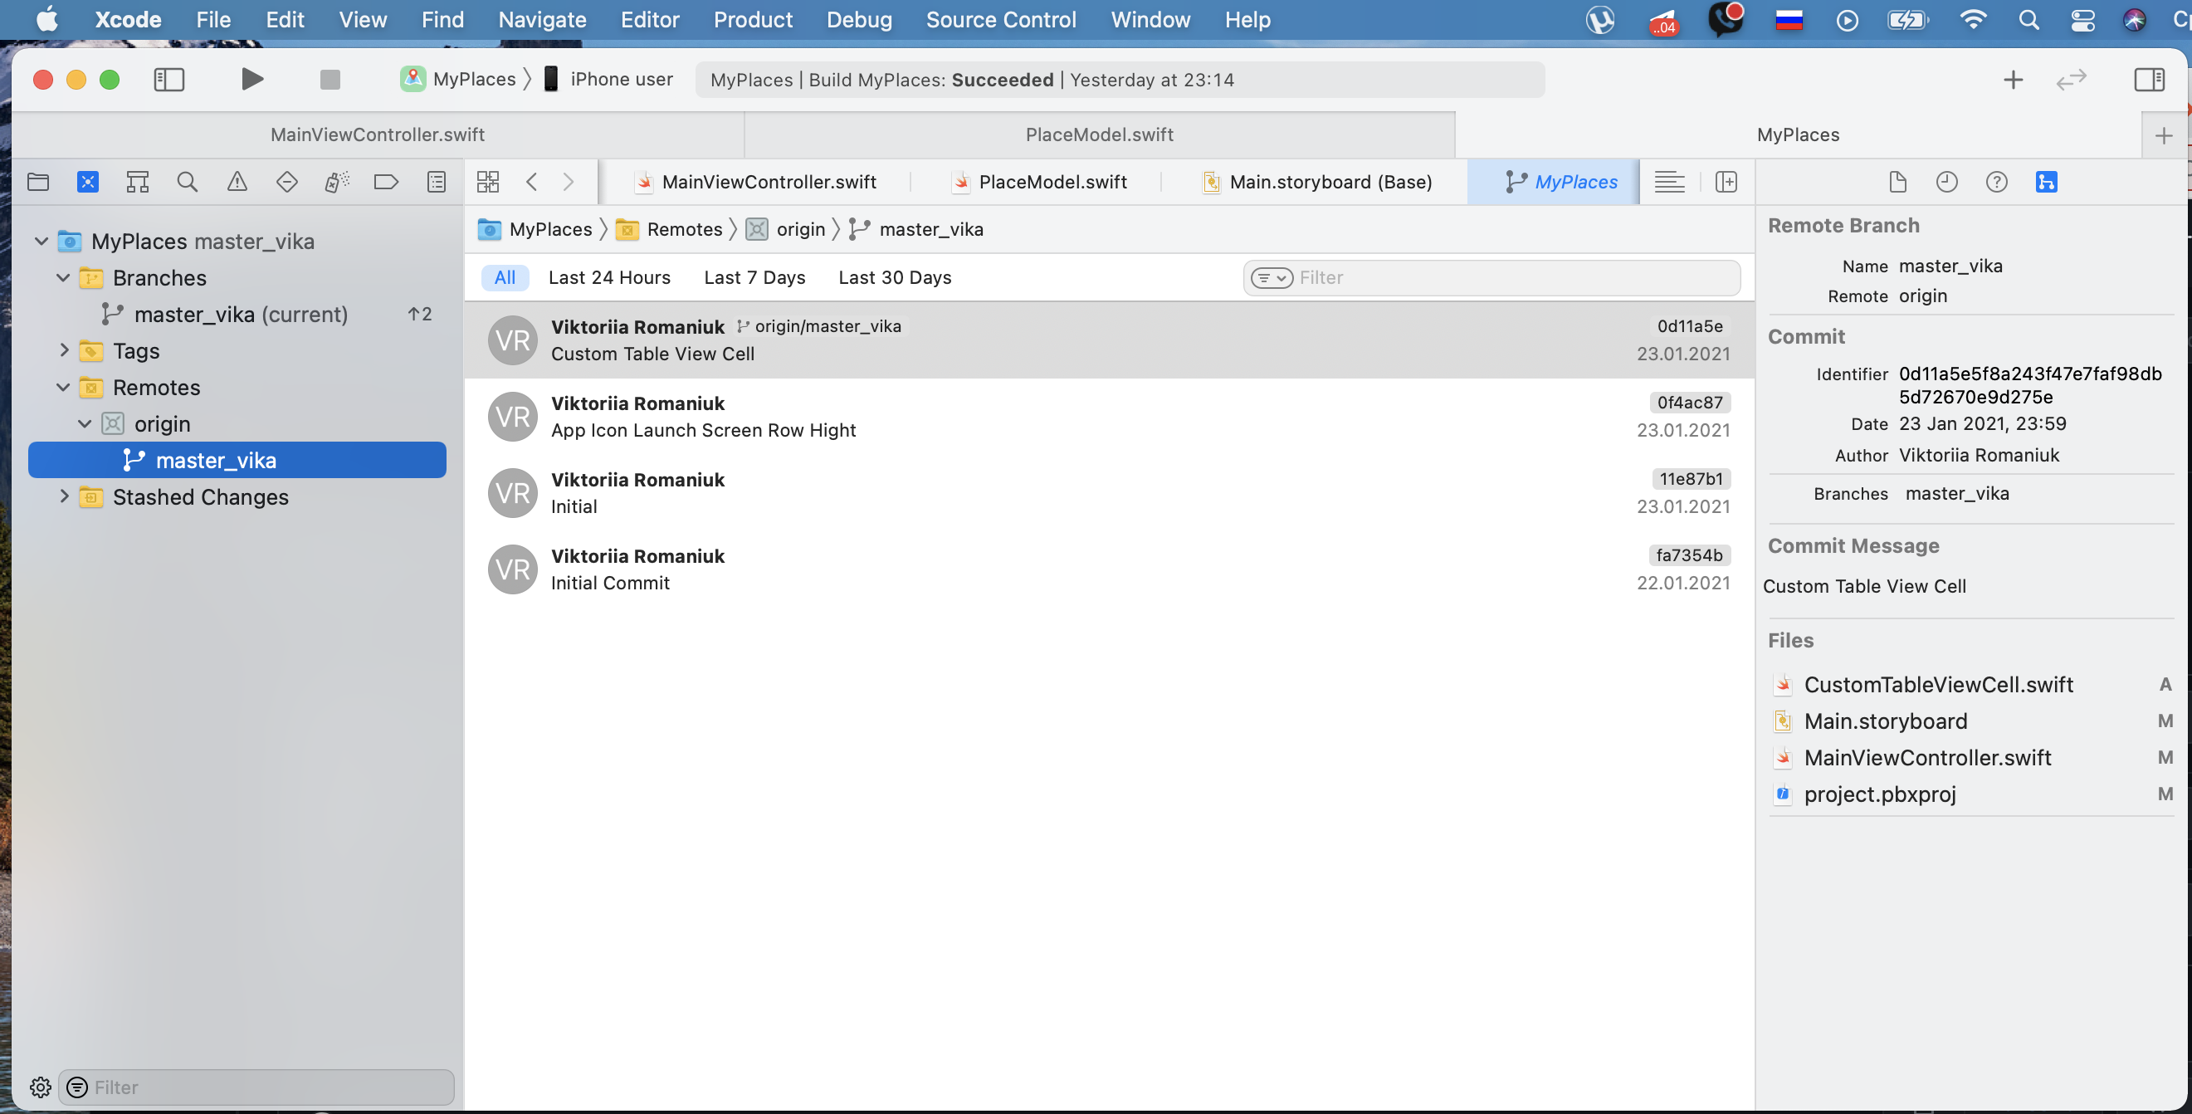The width and height of the screenshot is (2192, 1114).
Task: Select master_vika (current) branch
Action: click(237, 314)
